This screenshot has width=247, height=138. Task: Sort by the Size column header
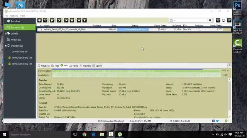114,25
